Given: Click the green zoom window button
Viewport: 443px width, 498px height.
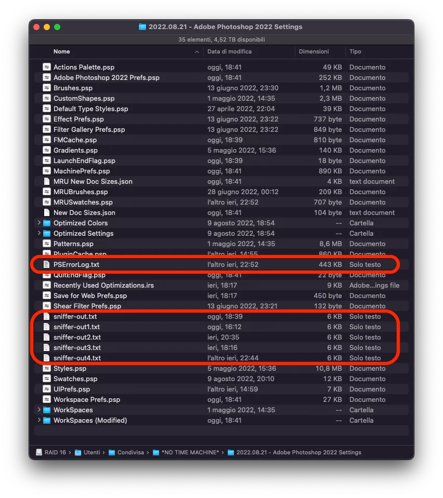Looking at the screenshot, I should (x=57, y=27).
